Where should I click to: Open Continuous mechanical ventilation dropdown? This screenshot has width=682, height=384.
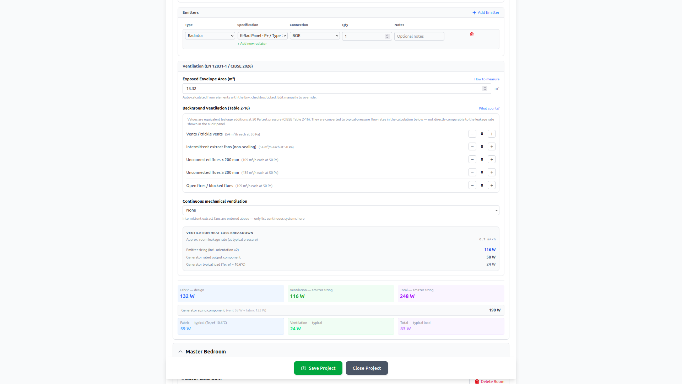tap(341, 210)
